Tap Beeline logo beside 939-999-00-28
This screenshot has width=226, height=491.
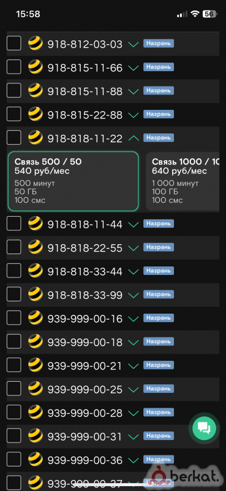(36, 412)
